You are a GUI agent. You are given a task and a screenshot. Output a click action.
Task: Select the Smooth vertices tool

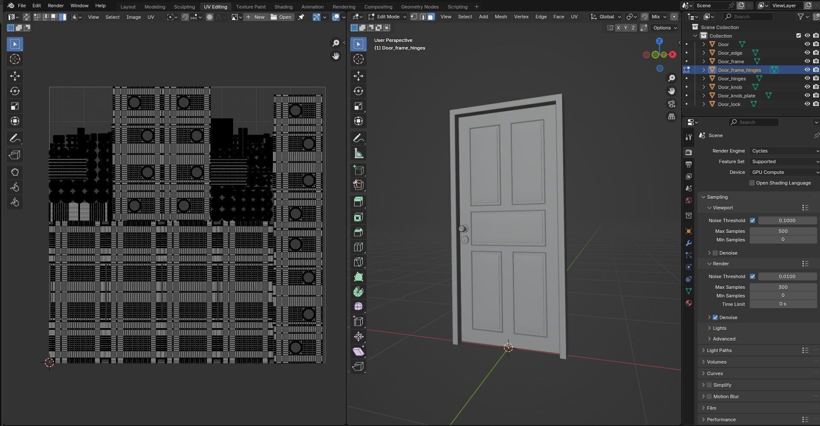click(x=358, y=306)
